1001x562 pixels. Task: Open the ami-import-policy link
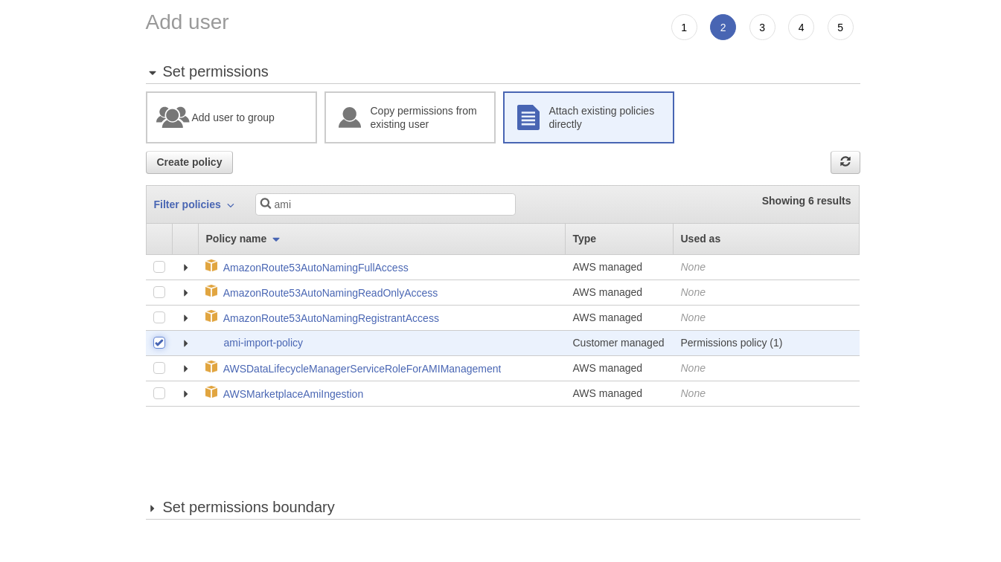(263, 343)
